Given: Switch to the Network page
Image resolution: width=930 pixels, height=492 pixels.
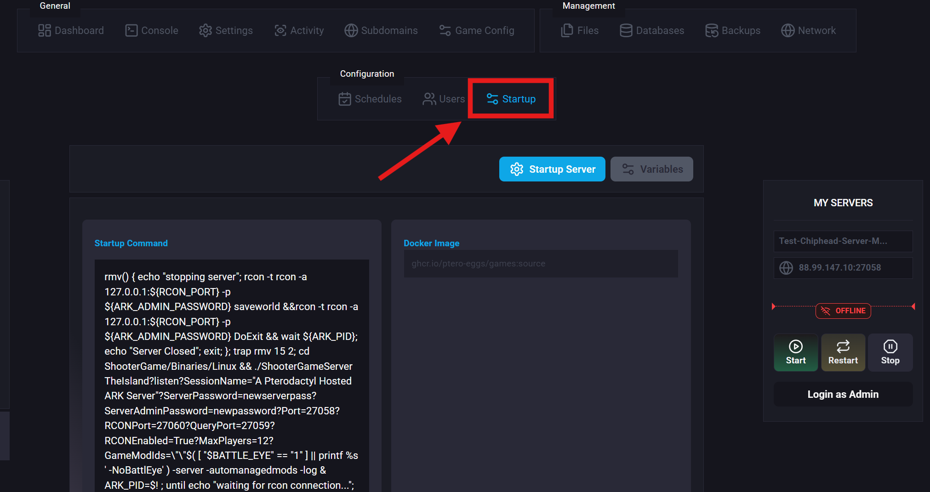Looking at the screenshot, I should click(808, 30).
